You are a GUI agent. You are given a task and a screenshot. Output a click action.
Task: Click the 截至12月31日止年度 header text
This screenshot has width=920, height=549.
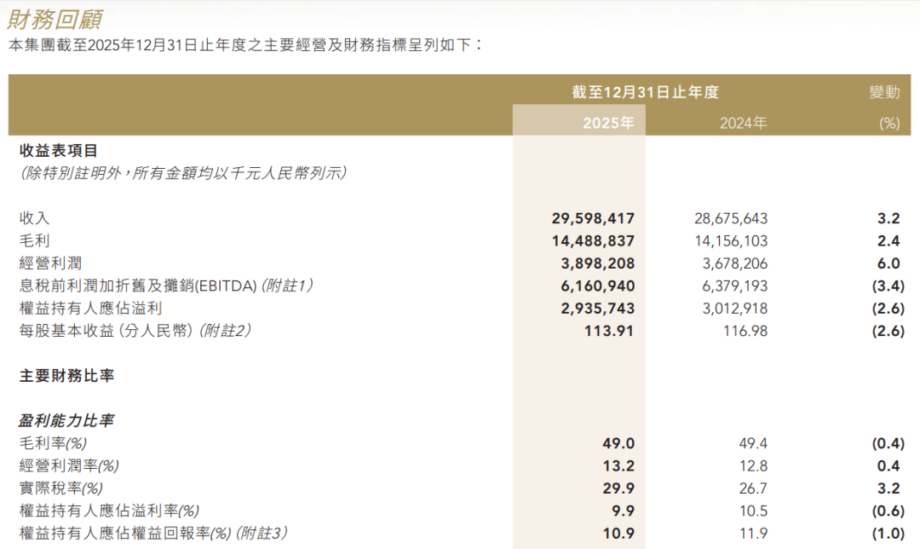[x=645, y=92]
